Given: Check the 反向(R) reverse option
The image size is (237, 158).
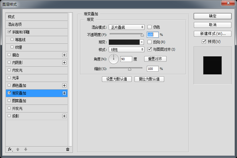Looking at the screenshot, I should pyautogui.click(x=149, y=42).
